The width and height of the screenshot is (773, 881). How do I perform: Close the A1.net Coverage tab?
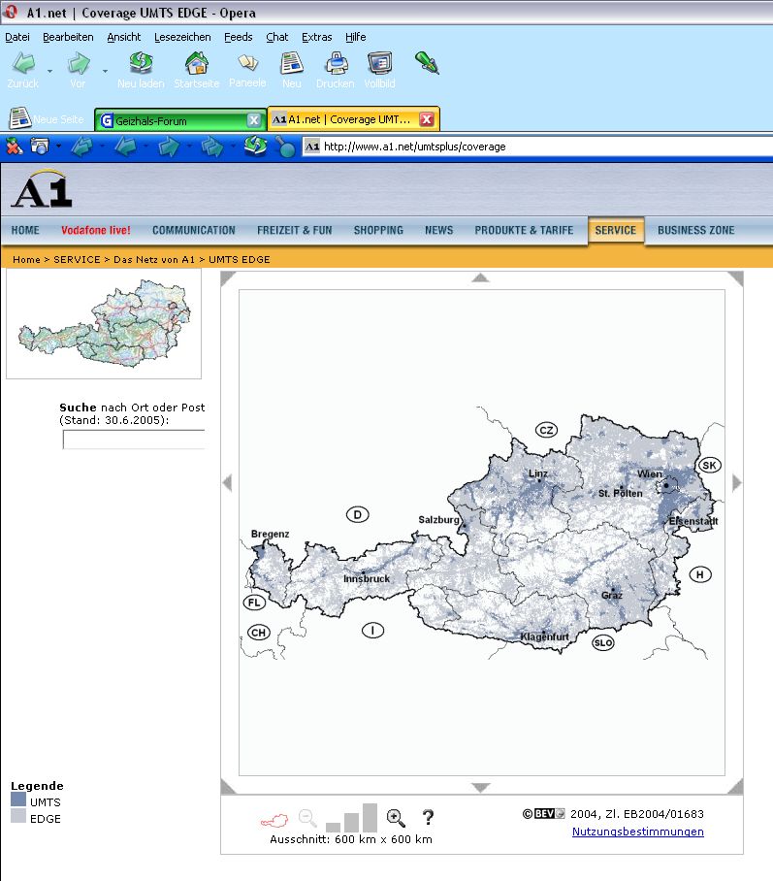click(x=426, y=119)
